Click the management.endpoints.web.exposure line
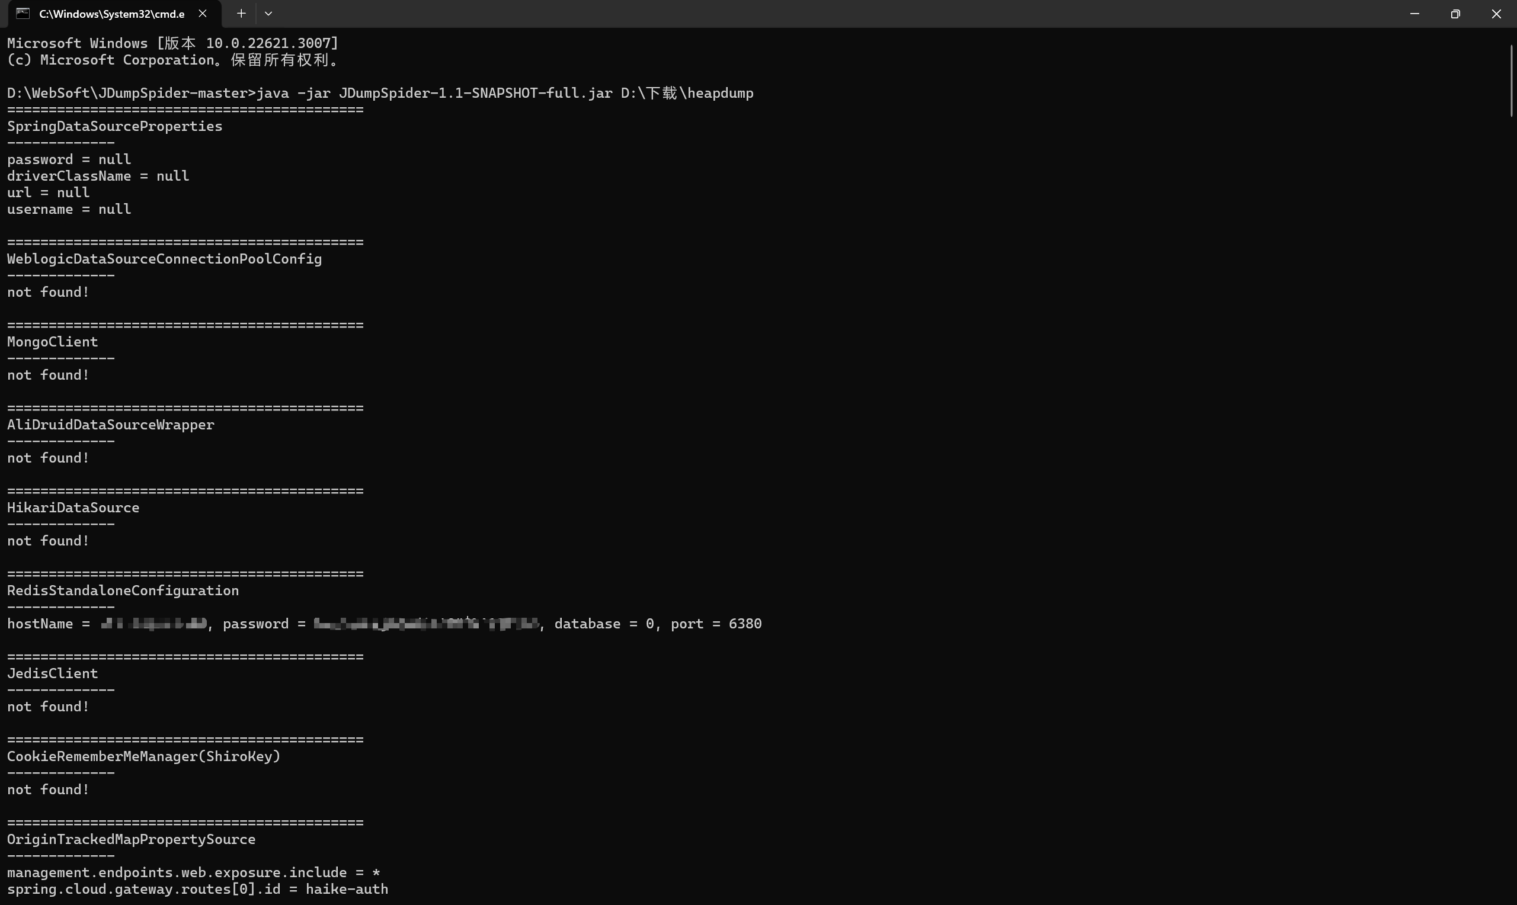Screen dimensions: 1517x905 pyautogui.click(x=195, y=872)
